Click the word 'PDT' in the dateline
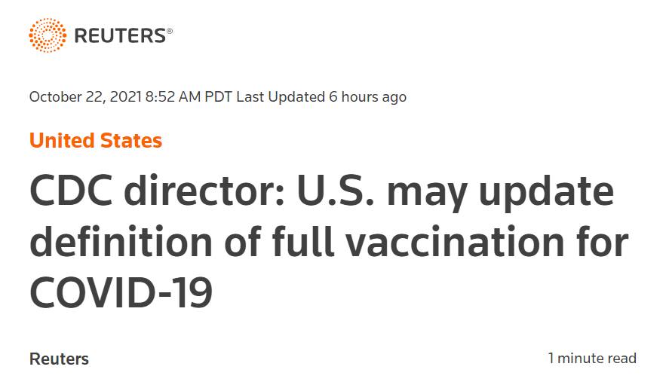Viewport: 666px width, 391px height. 219,96
